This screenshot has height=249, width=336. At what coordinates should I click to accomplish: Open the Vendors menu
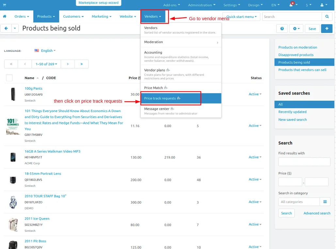point(153,16)
